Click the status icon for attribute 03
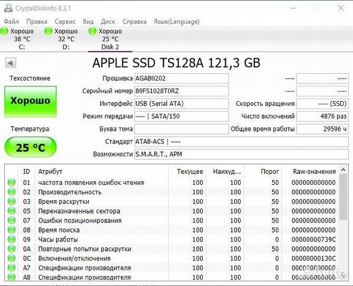353x286 pixels. [x=12, y=201]
